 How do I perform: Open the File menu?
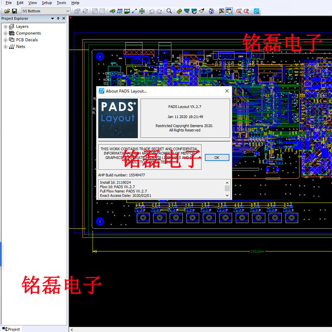point(9,3)
